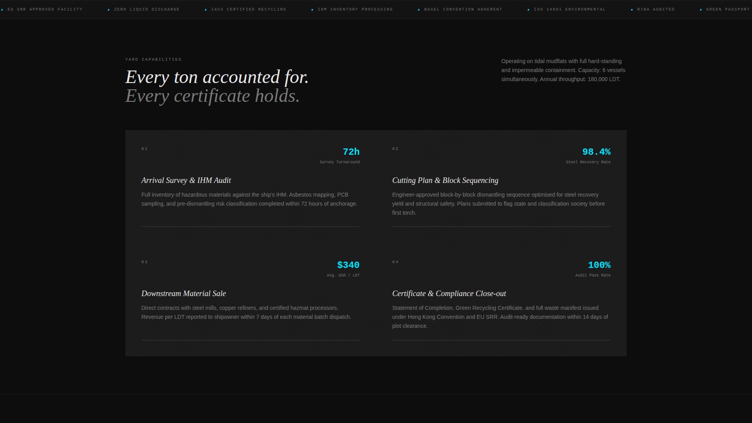
Task: Open the Downstream Material Sale heading
Action: point(183,293)
